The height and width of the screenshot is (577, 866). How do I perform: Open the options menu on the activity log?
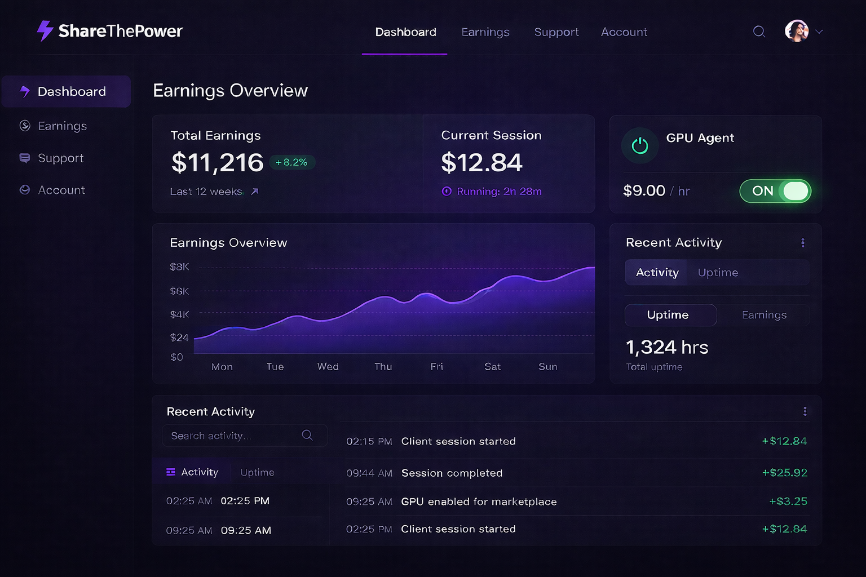tap(805, 411)
